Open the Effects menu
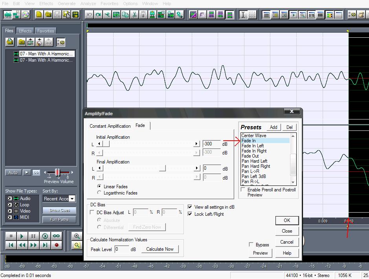The width and height of the screenshot is (369, 279). [x=46, y=4]
